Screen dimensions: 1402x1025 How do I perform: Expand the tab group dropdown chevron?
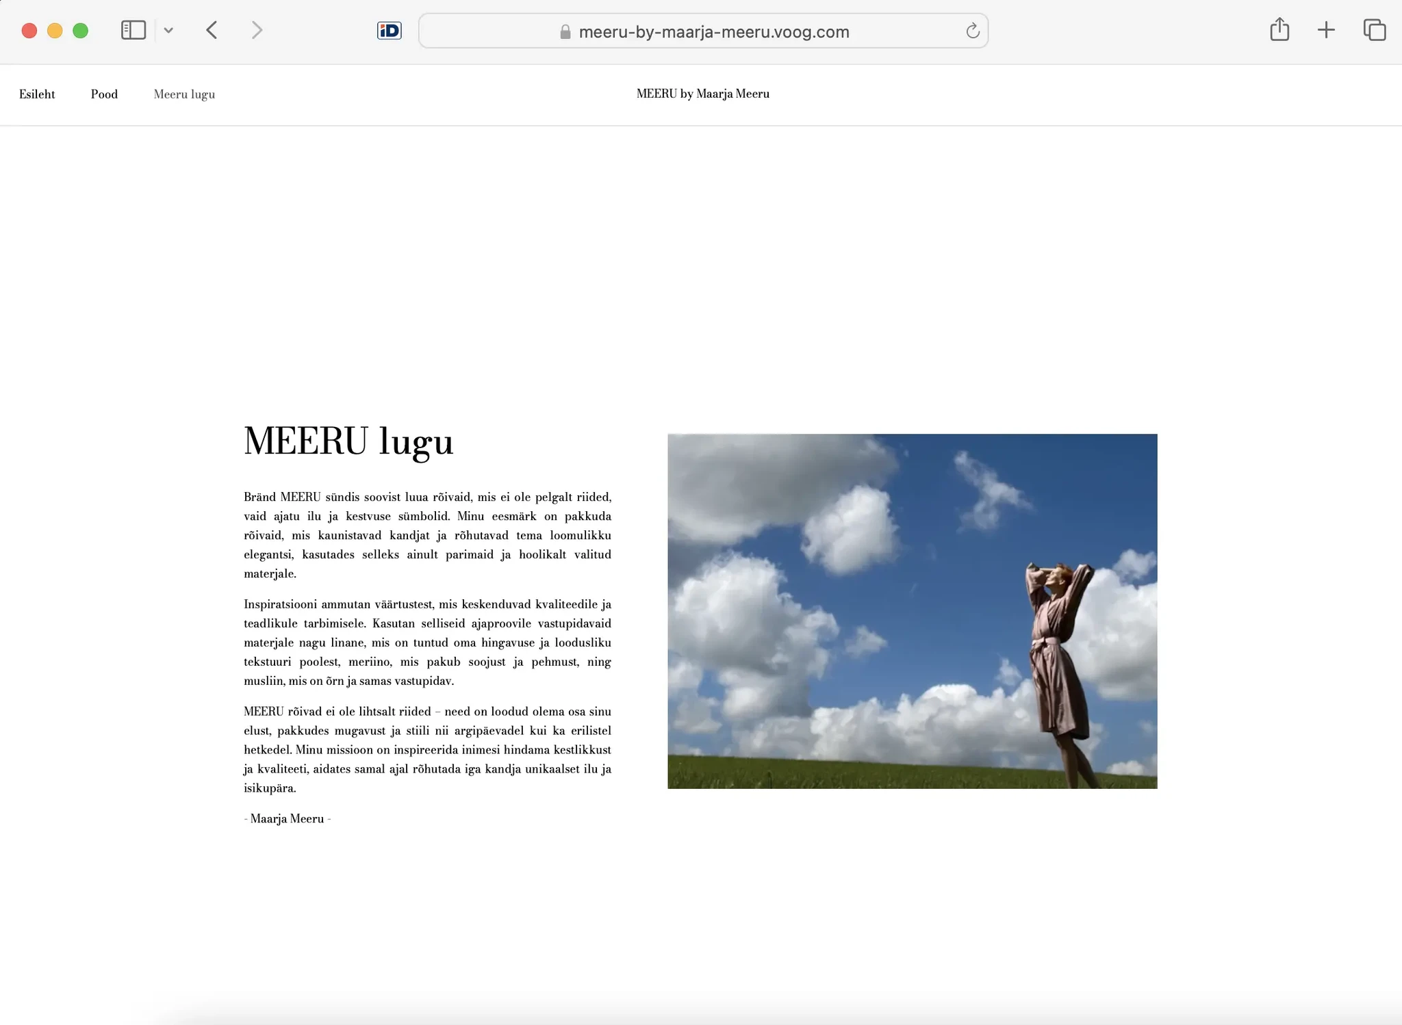(x=168, y=30)
